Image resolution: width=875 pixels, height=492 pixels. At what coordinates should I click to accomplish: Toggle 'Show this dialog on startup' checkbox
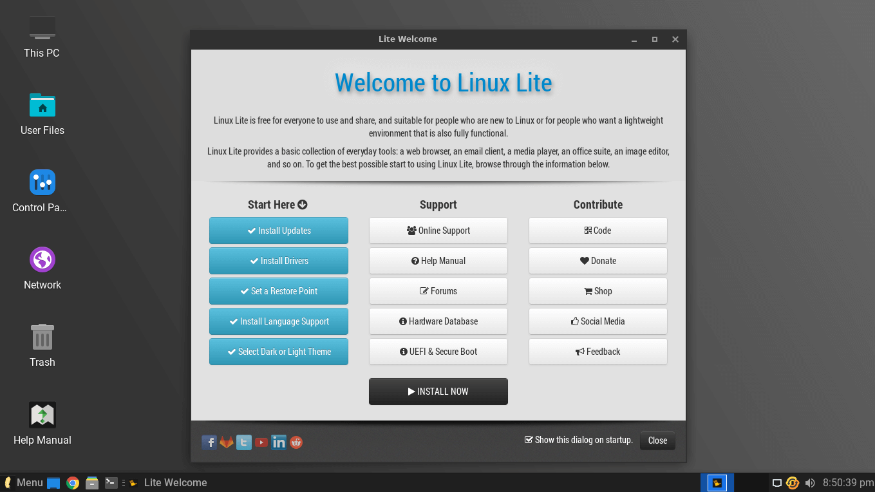tap(529, 440)
